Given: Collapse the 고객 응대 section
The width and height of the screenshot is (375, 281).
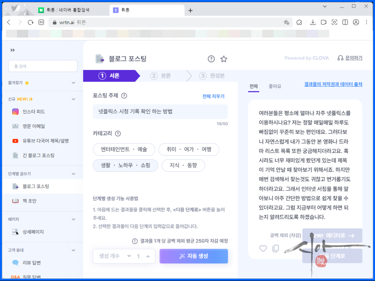Looking at the screenshot, I should [74, 250].
